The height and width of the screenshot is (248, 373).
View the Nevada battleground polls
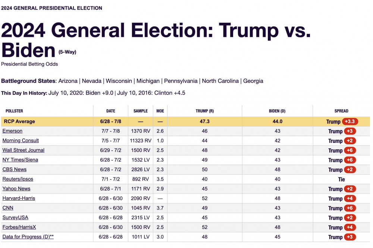click(x=92, y=81)
